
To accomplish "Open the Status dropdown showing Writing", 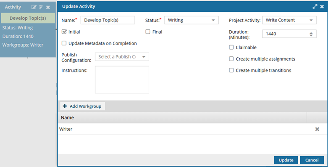I will point(191,20).
